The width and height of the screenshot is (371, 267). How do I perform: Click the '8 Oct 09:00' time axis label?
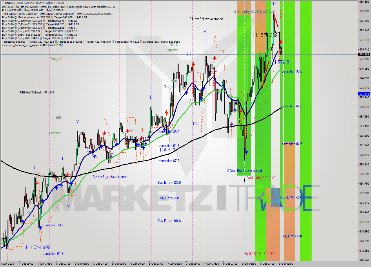coord(249,264)
